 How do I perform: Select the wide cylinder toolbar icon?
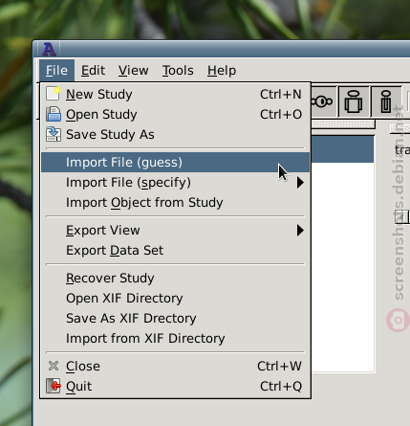[354, 101]
